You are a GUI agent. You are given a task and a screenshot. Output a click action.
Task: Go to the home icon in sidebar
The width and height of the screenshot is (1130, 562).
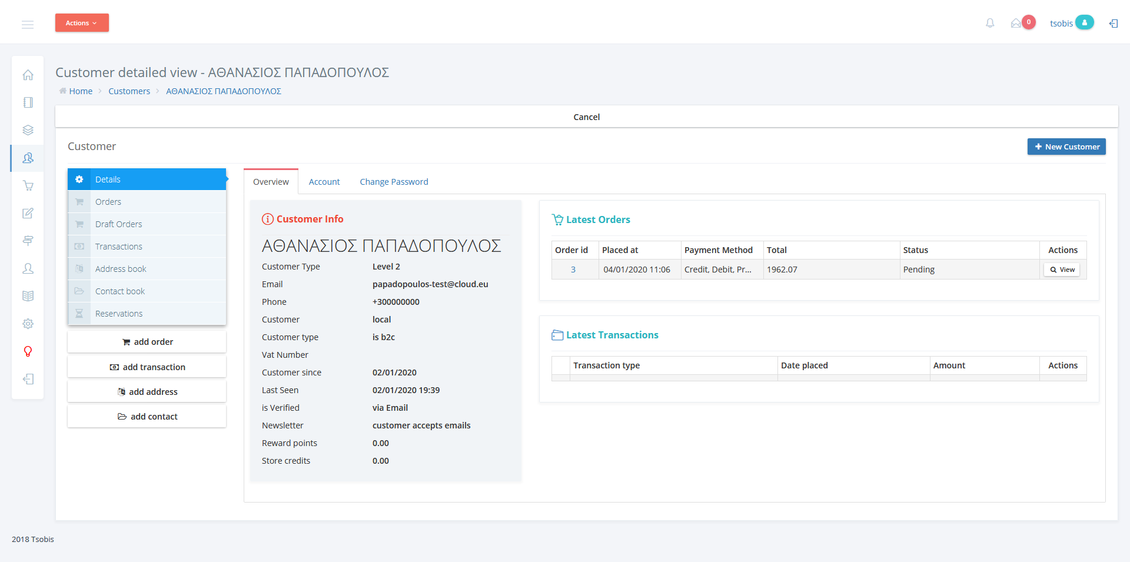(28, 75)
